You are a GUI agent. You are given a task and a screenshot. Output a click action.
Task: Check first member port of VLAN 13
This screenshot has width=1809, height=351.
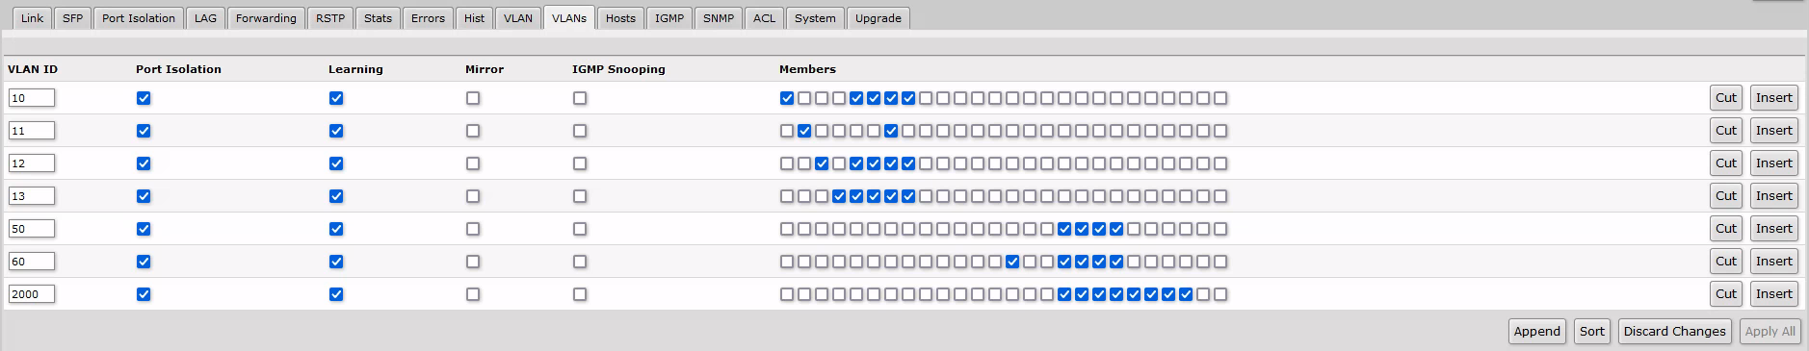coord(787,196)
